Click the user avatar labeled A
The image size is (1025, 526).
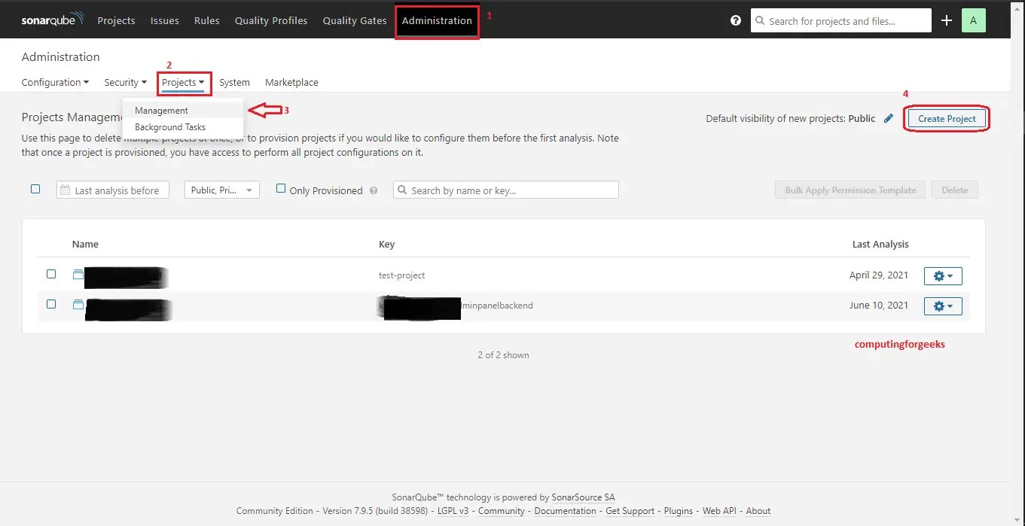(x=973, y=20)
